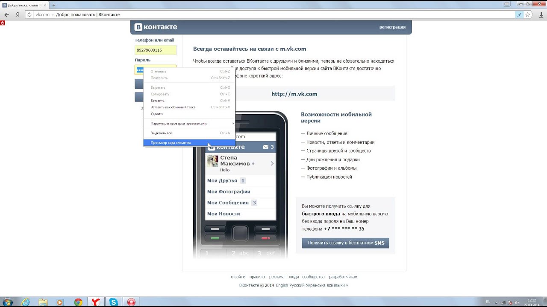Open the "о сайте" footer link
Viewport: 547px width, 307px height.
coord(238,277)
